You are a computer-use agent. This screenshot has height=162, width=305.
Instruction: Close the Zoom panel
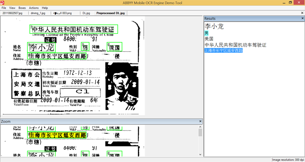pyautogui.click(x=201, y=121)
